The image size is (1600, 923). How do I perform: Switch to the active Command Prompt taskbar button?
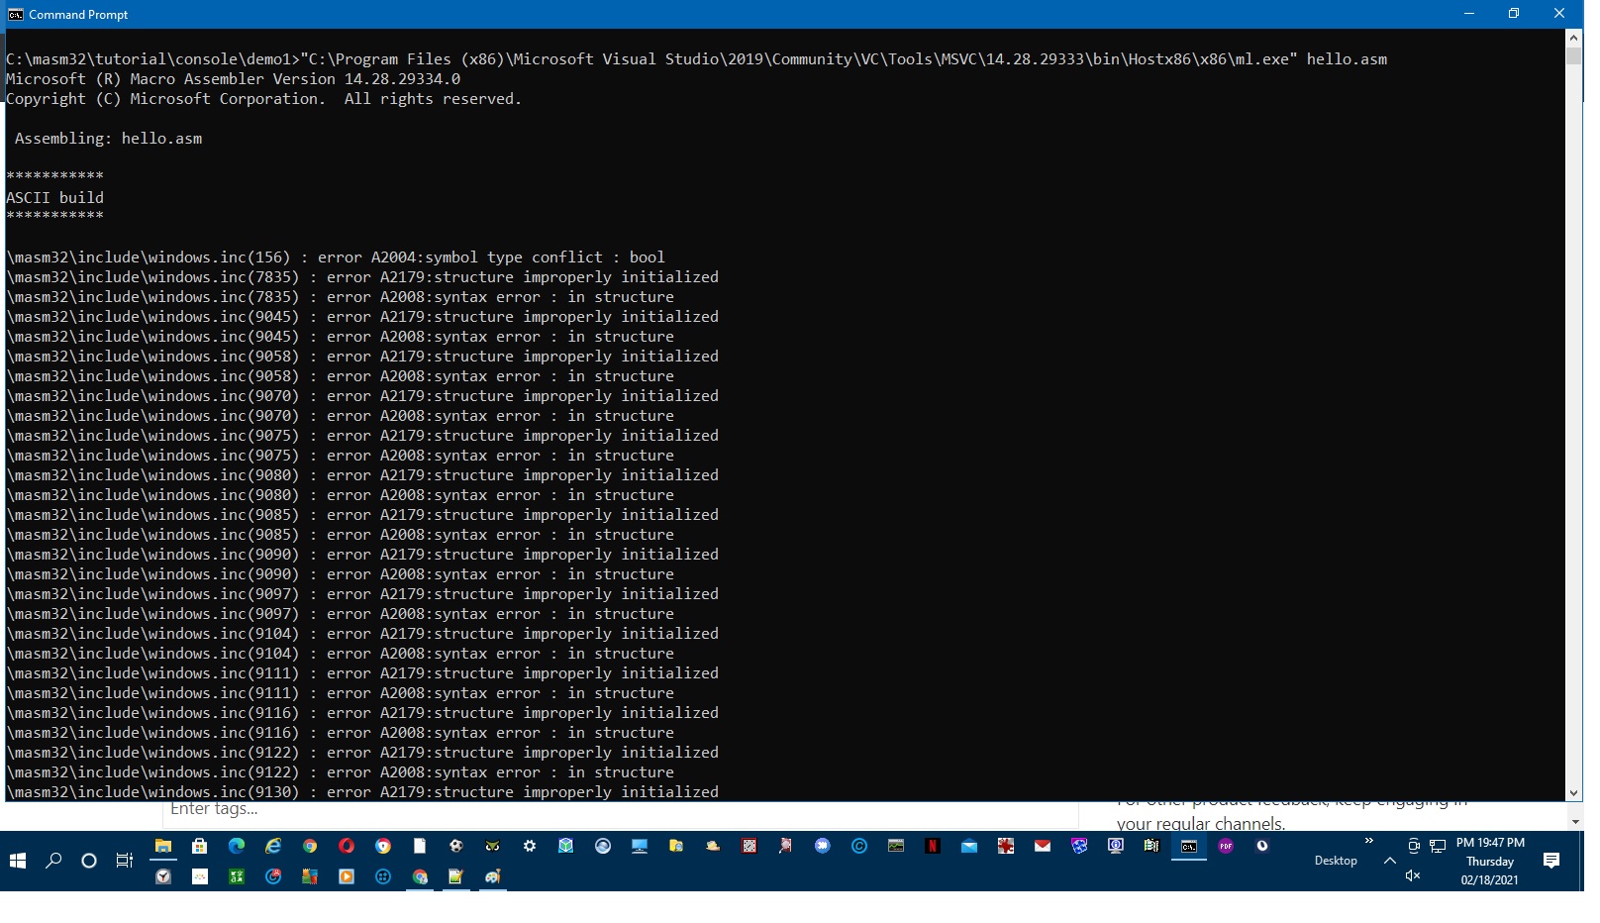(1189, 846)
